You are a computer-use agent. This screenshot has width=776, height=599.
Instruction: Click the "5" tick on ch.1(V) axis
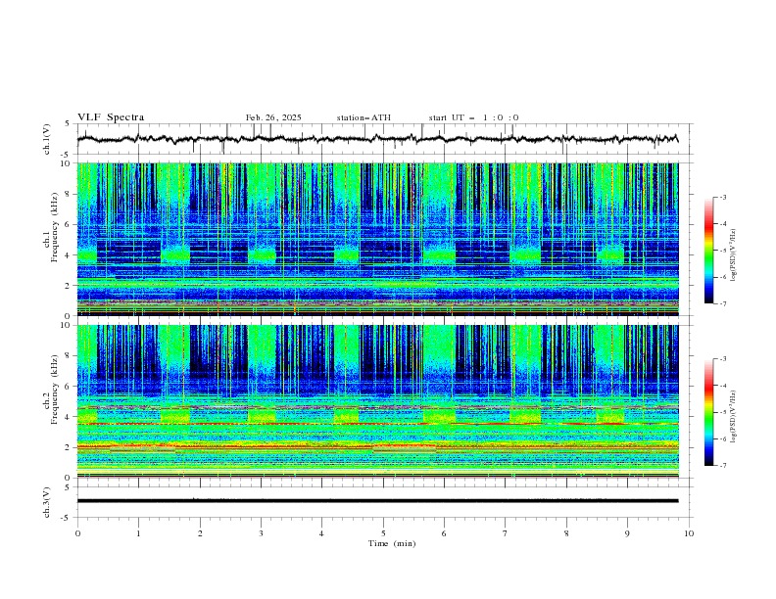[69, 124]
